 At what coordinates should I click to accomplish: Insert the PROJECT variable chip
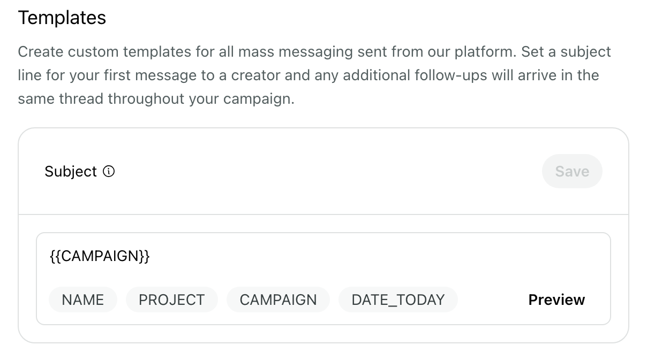(172, 300)
